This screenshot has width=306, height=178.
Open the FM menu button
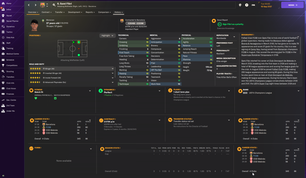point(253,5)
